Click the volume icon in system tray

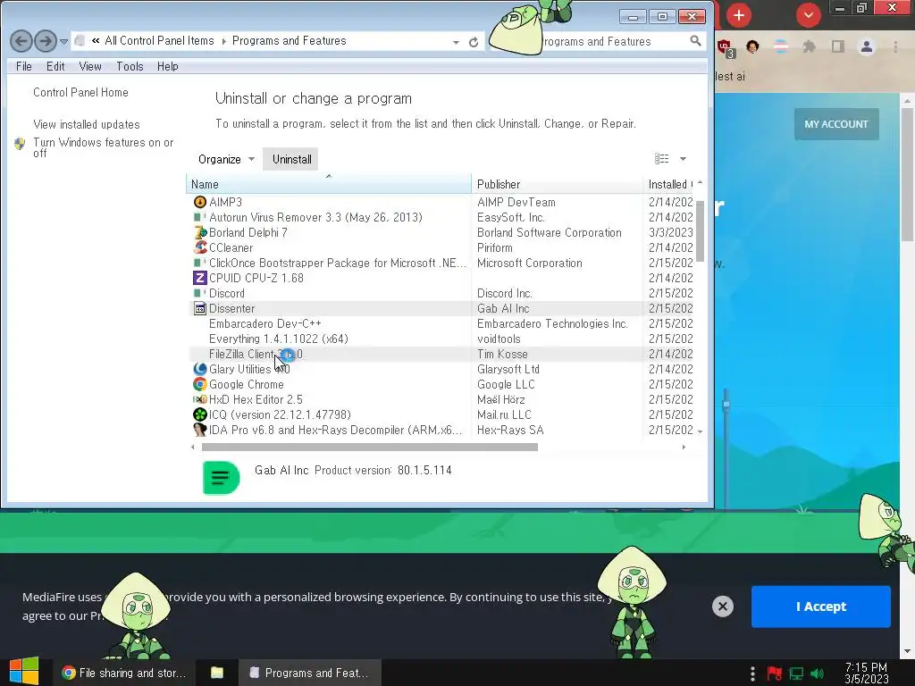pyautogui.click(x=817, y=673)
